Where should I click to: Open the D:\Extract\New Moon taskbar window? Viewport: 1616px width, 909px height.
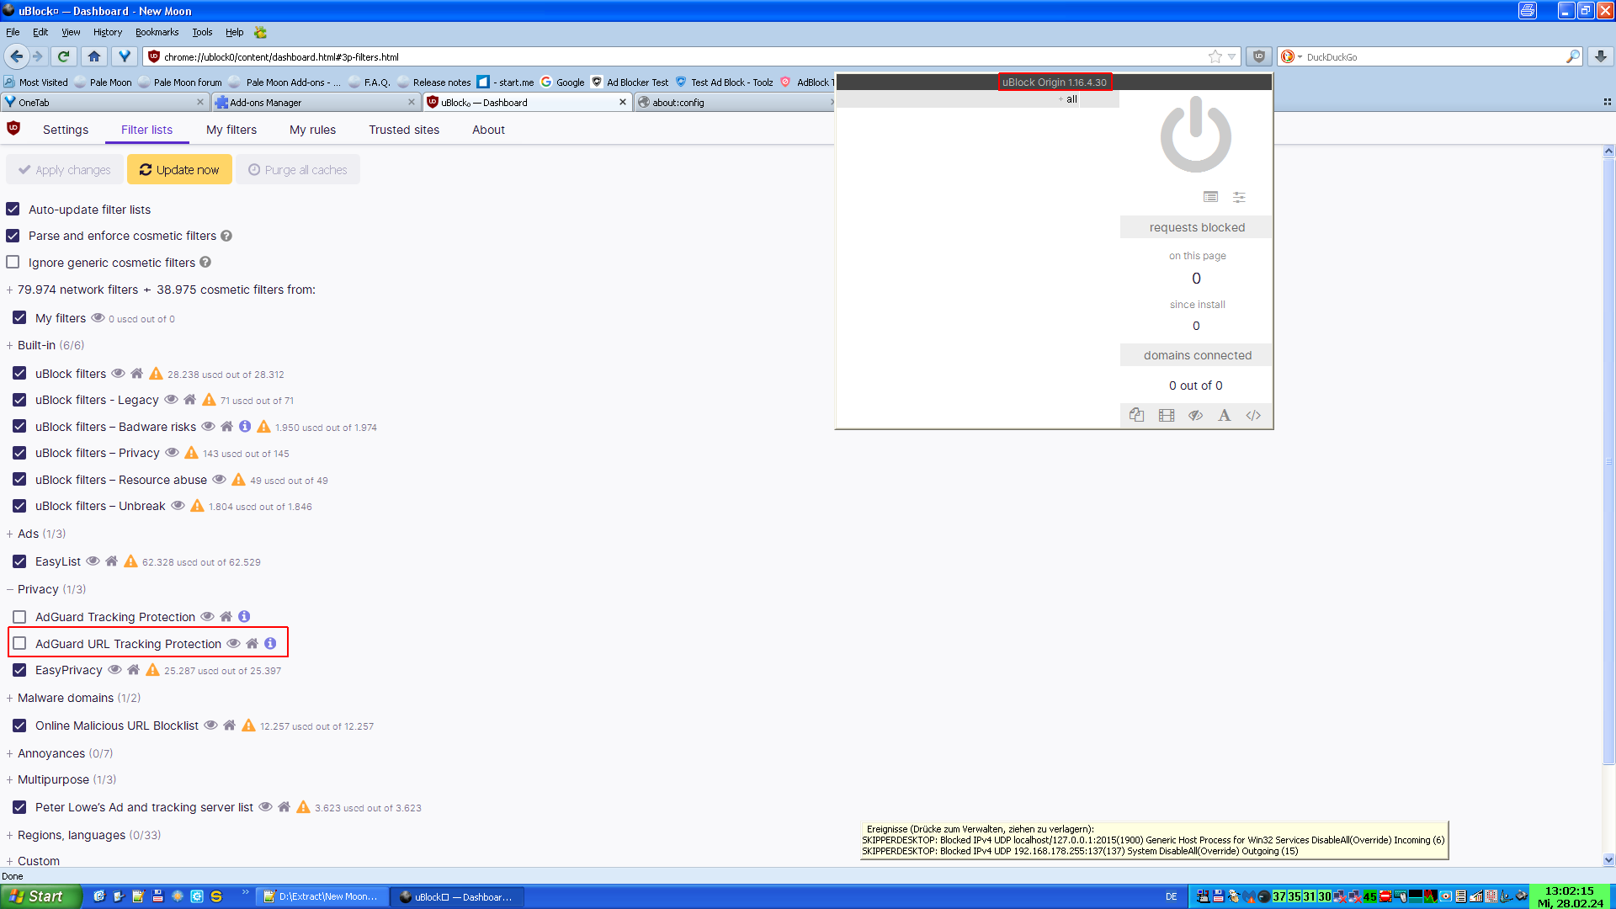click(x=322, y=896)
